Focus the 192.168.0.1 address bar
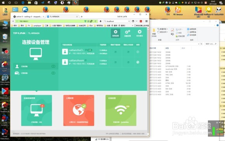Viewport: 225px width, 141px height. pos(52,21)
